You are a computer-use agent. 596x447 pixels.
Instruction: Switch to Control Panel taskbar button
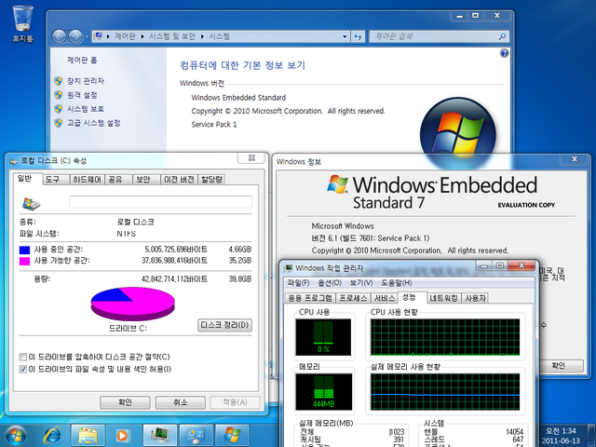coord(196,435)
